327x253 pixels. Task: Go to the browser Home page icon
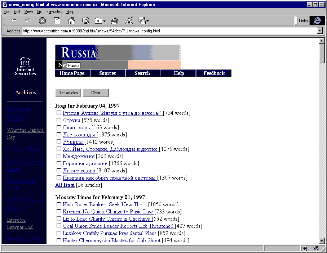tap(71, 21)
